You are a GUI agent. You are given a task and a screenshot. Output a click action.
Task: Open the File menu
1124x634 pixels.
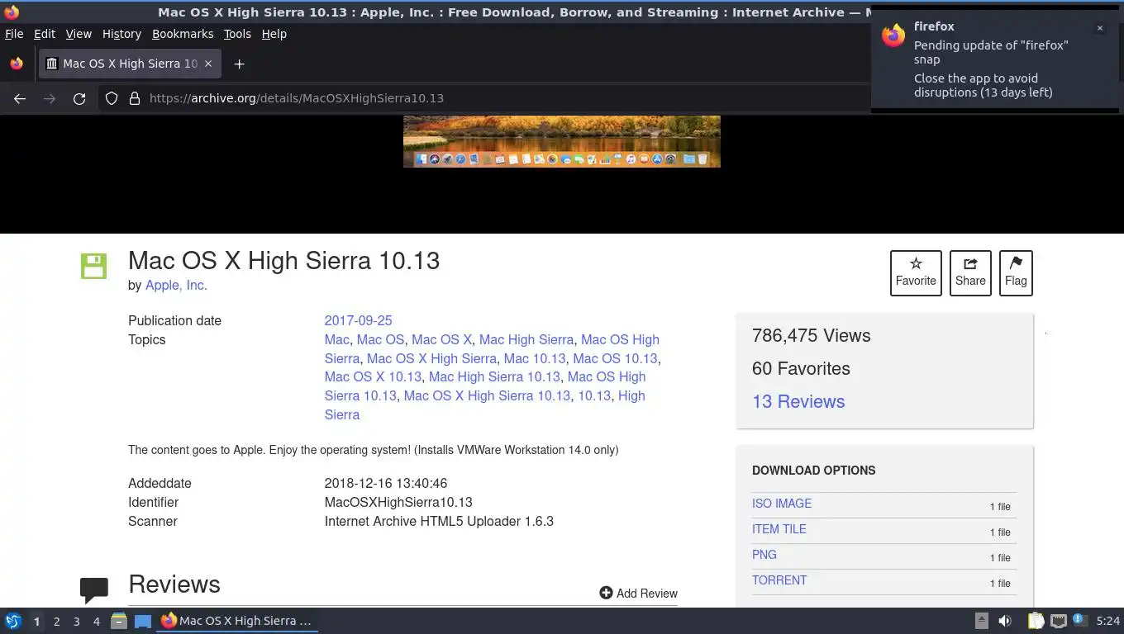click(14, 34)
